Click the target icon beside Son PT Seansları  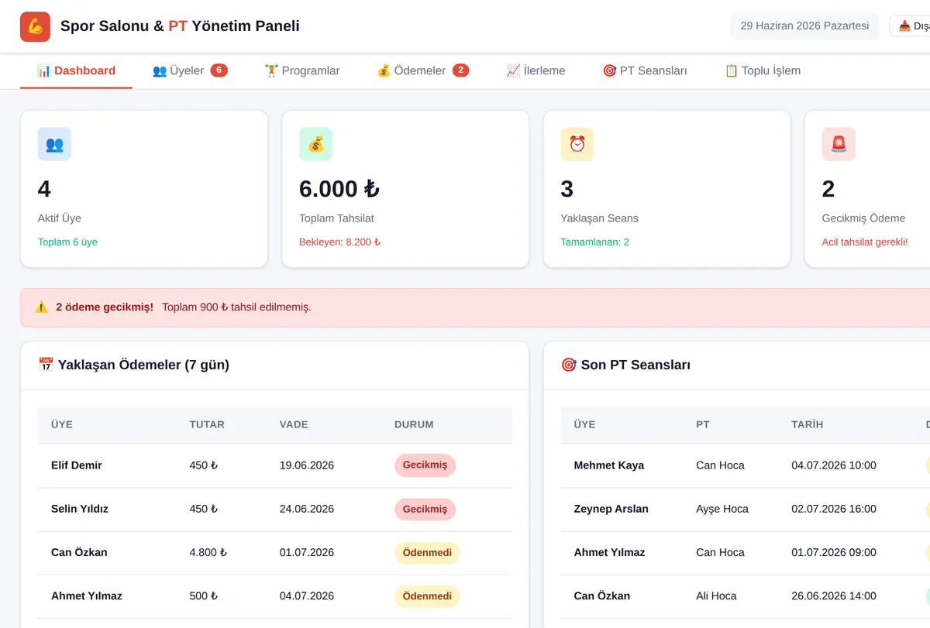coord(569,365)
